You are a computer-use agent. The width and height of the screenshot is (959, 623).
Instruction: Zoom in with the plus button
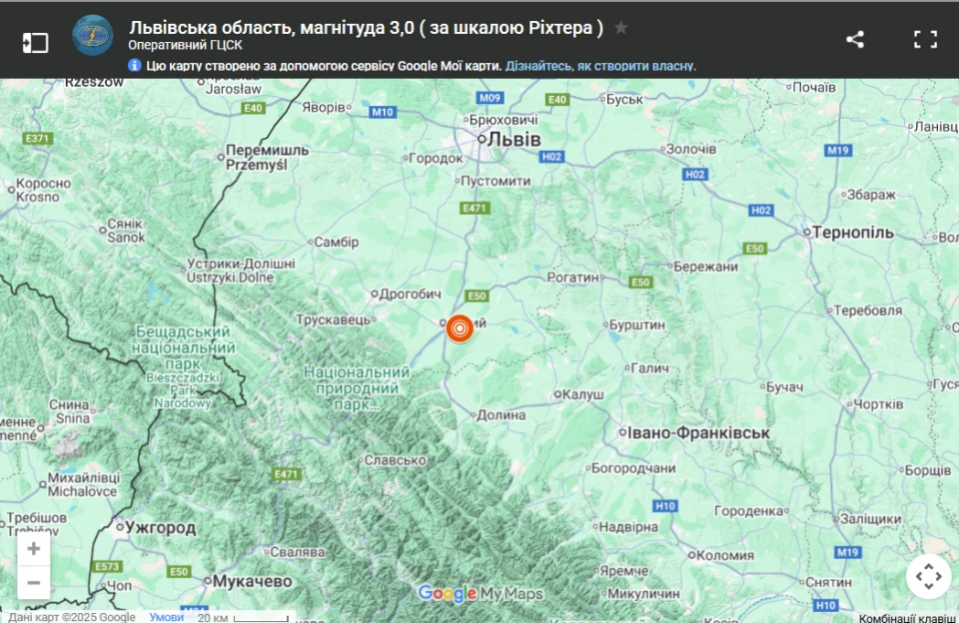34,548
